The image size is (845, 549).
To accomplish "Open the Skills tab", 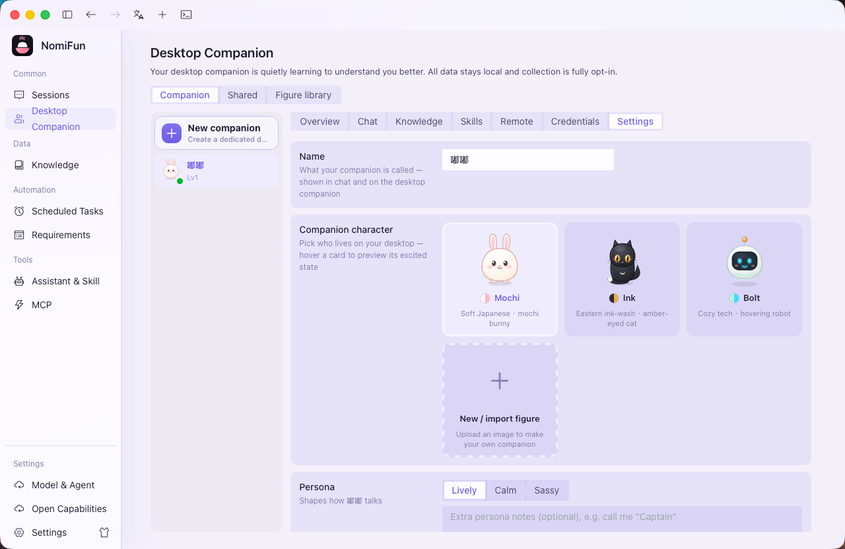I will [x=471, y=121].
